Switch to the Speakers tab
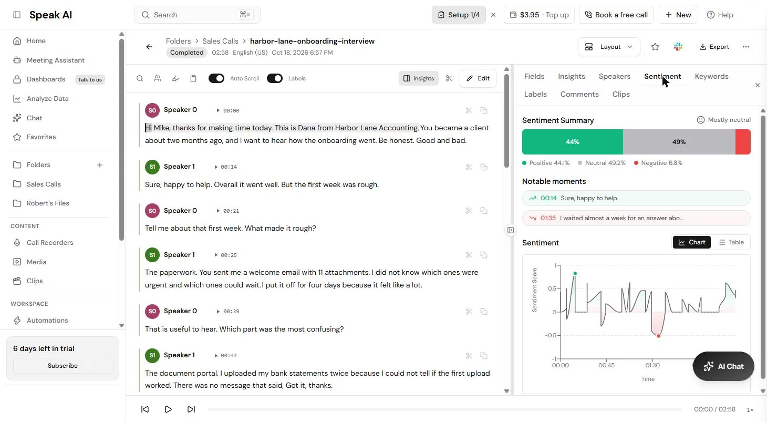 [615, 76]
